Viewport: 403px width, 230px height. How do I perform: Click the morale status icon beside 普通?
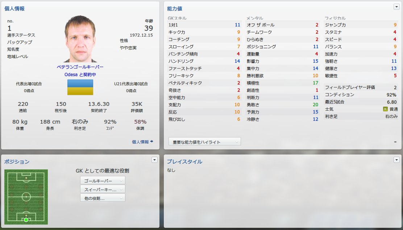click(x=385, y=109)
